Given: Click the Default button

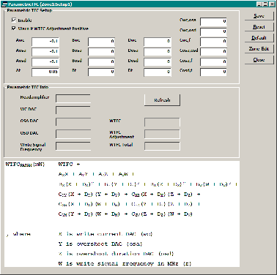Looking at the screenshot, I should point(259,38).
